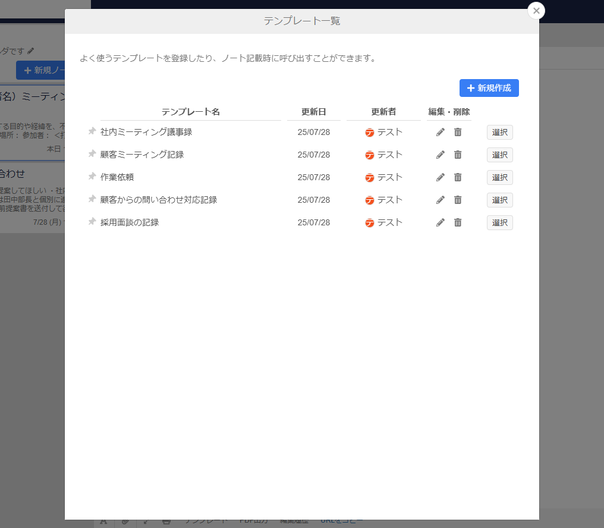Edit 顧客からの問い合わせ対応記録 template
The width and height of the screenshot is (604, 528).
(441, 200)
